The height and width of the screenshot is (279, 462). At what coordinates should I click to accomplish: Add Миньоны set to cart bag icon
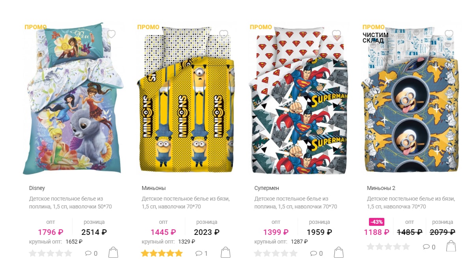226,253
